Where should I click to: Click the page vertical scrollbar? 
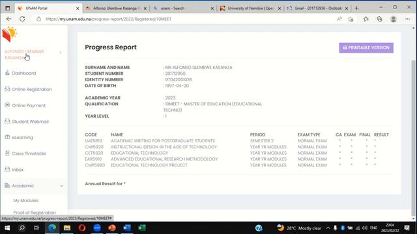tap(413, 138)
